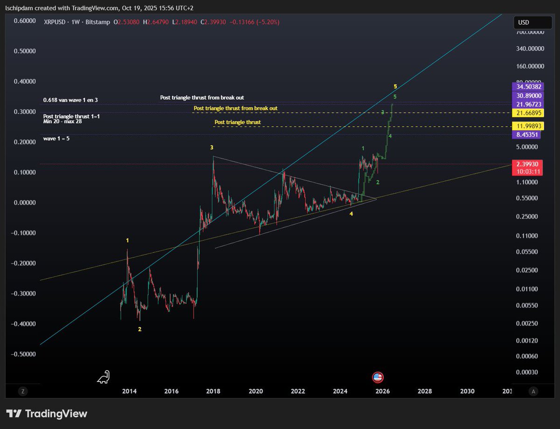Toggle timezone settings with the Z button
The height and width of the screenshot is (429, 560).
coord(23,391)
